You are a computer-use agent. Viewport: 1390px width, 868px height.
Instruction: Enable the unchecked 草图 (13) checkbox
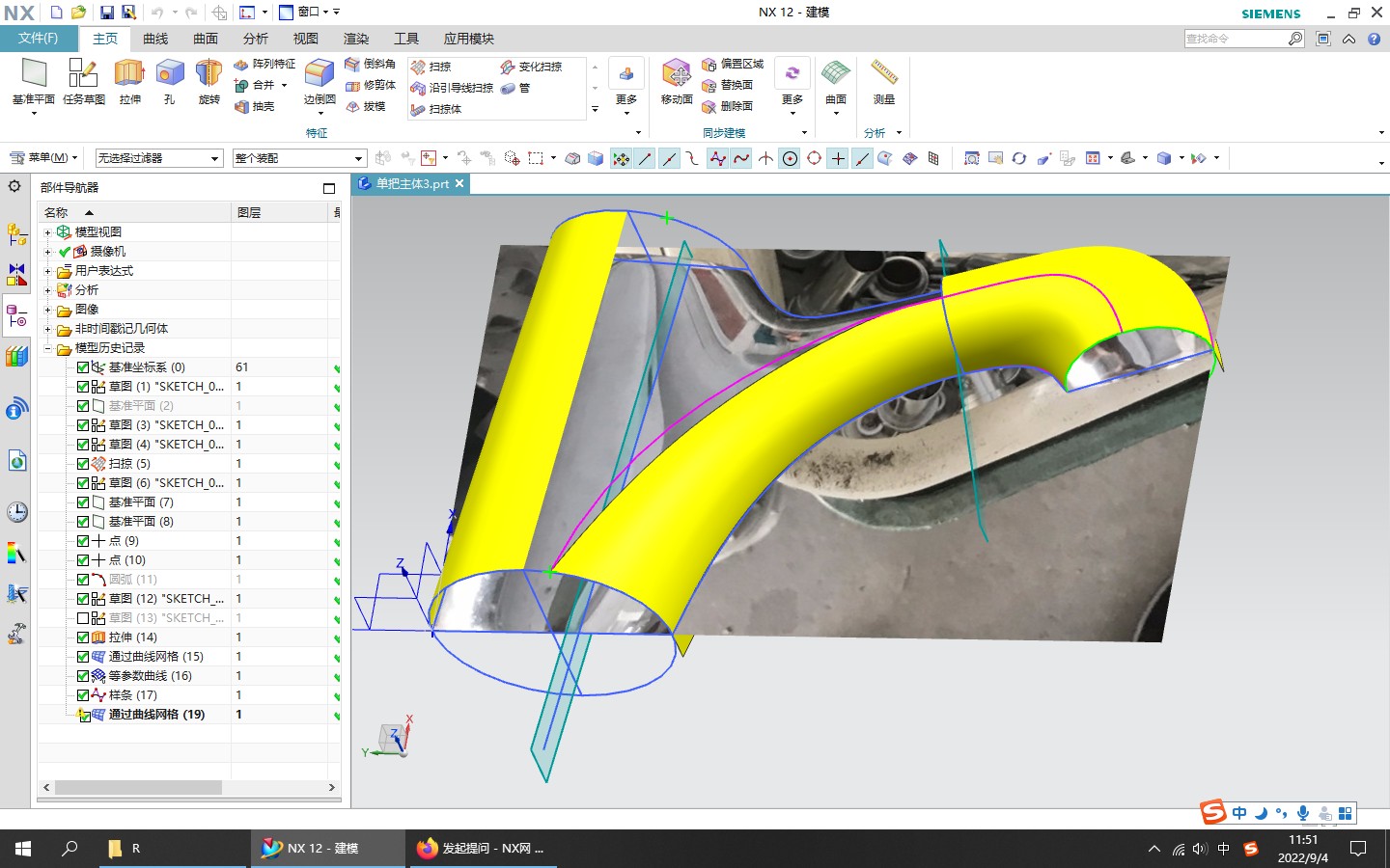(x=83, y=618)
